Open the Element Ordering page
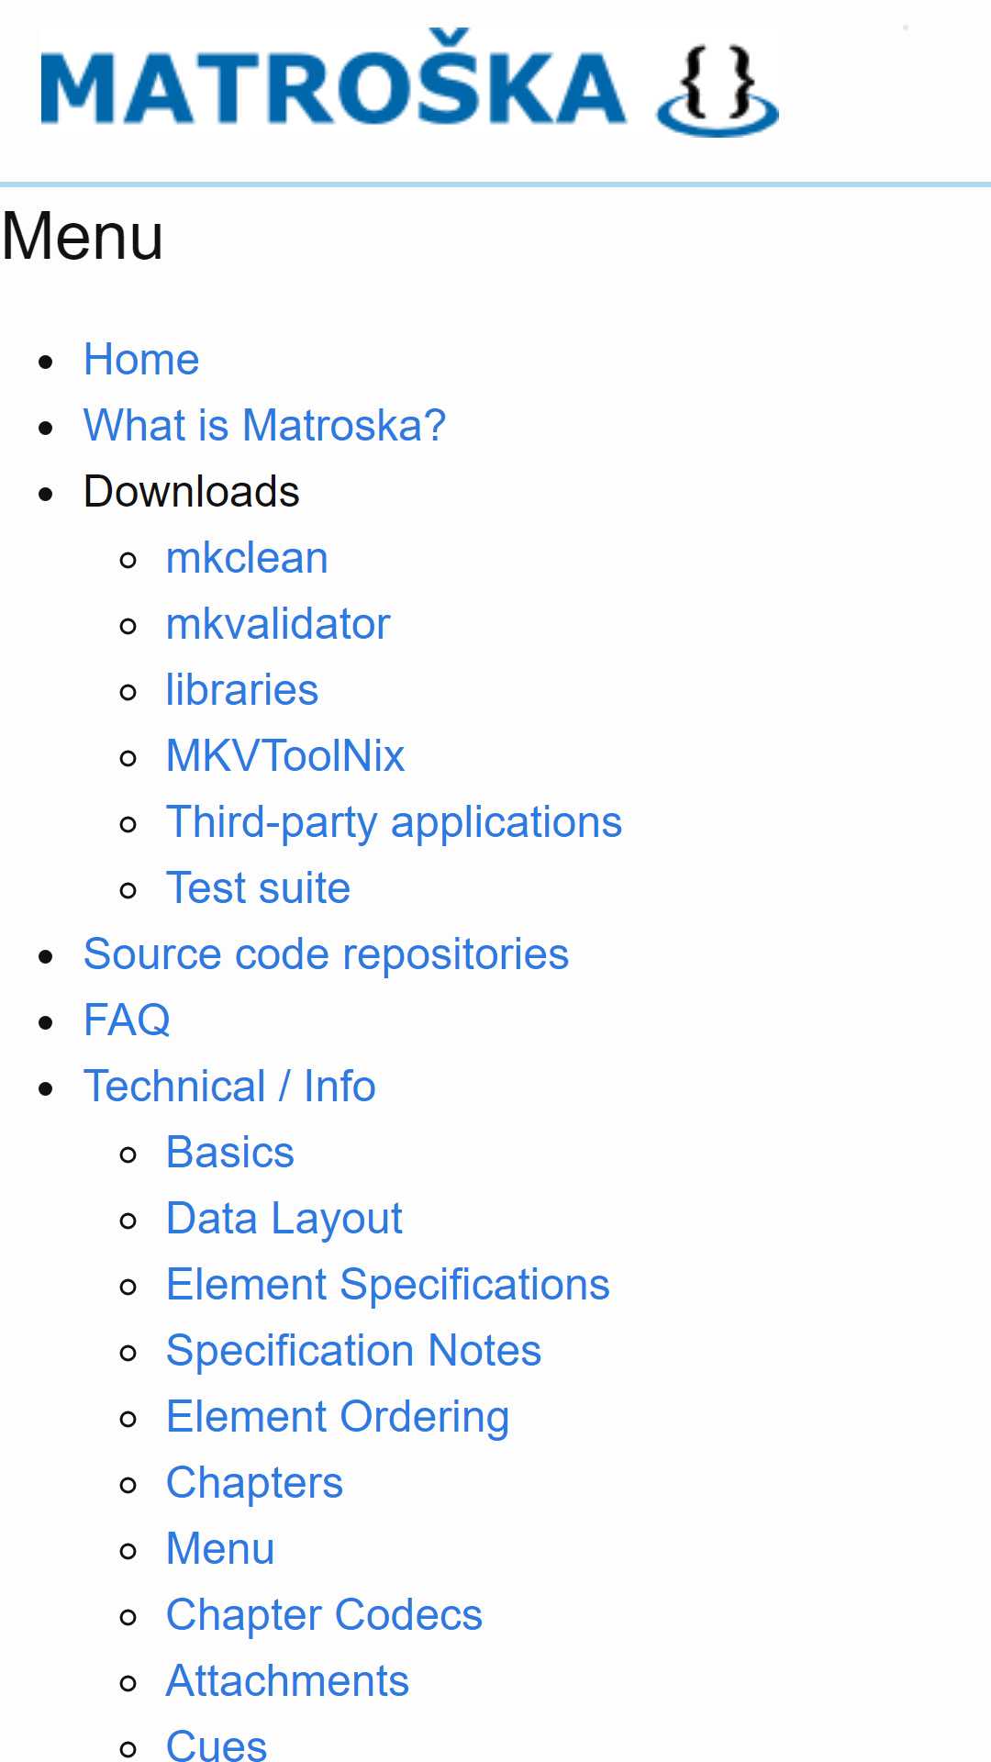The width and height of the screenshot is (991, 1762). [337, 1417]
